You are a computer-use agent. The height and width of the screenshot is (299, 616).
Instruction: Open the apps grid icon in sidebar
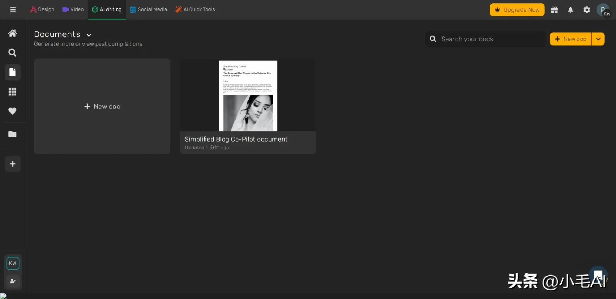tap(13, 91)
